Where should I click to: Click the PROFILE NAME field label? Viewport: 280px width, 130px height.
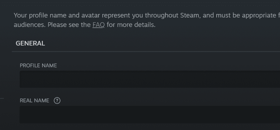[38, 65]
